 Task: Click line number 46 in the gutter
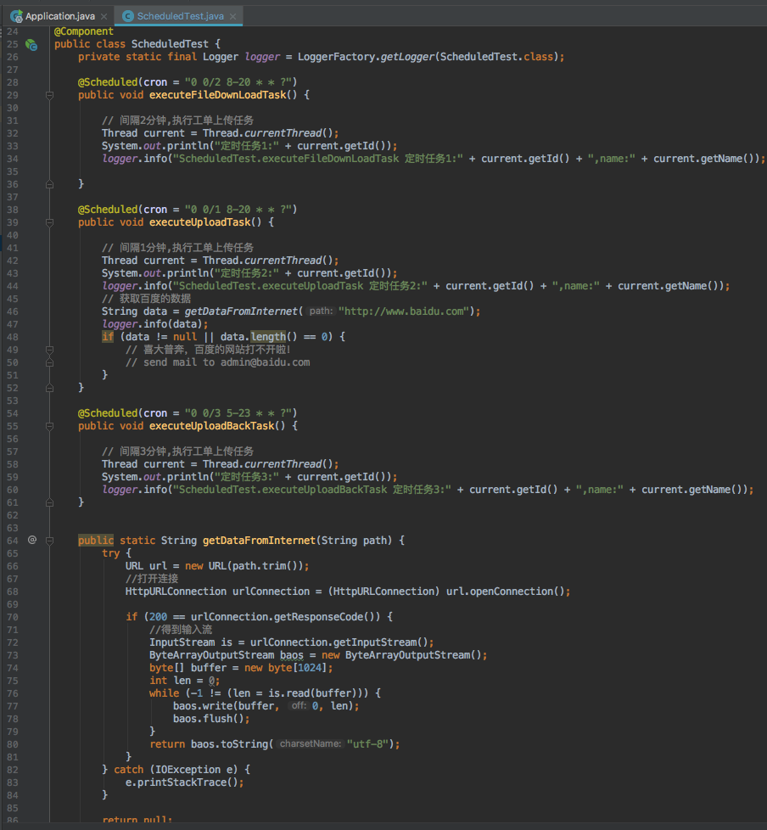coord(12,311)
